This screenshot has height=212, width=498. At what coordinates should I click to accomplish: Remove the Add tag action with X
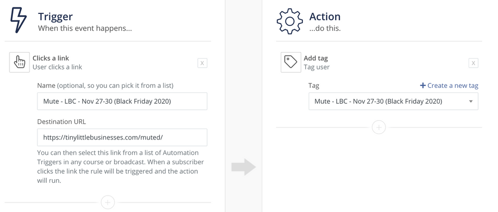point(473,63)
